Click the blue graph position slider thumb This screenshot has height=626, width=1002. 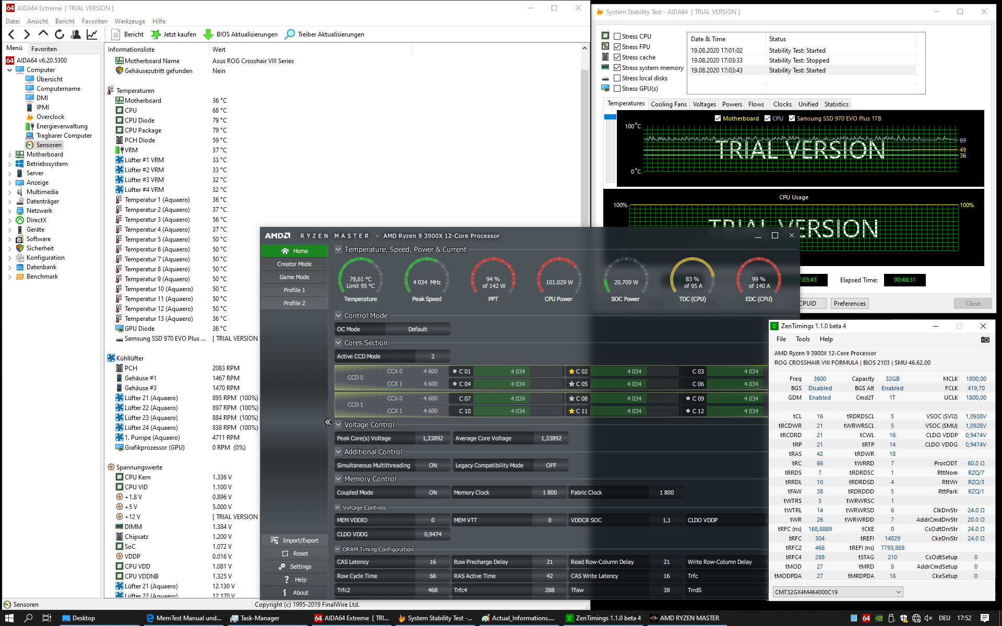click(610, 117)
